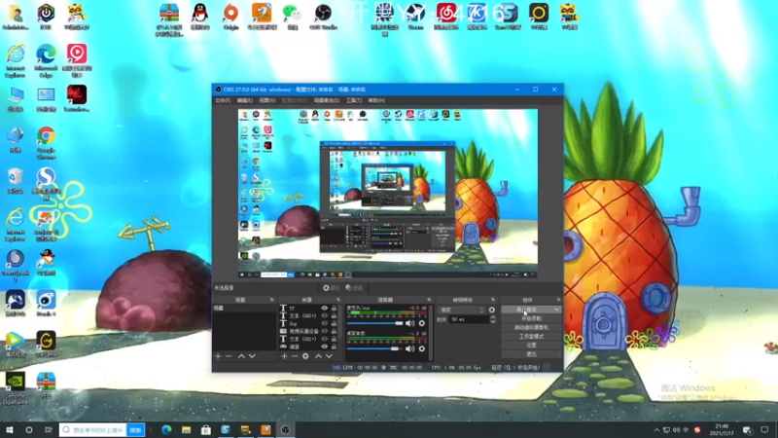Open OBS Studio desktop shortcut
Viewport: 778px width, 438px height.
(x=323, y=17)
